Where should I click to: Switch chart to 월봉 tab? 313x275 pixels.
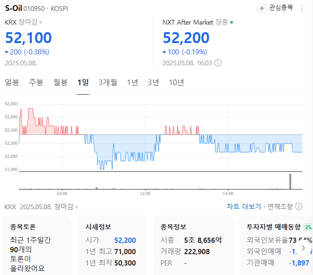[x=61, y=82]
